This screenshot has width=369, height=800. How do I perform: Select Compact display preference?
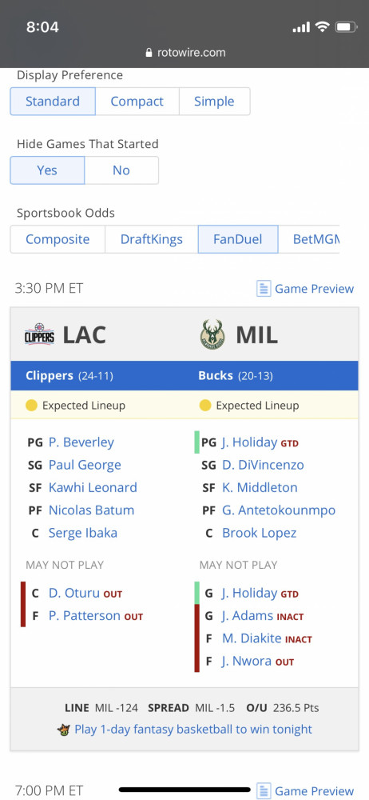click(137, 102)
